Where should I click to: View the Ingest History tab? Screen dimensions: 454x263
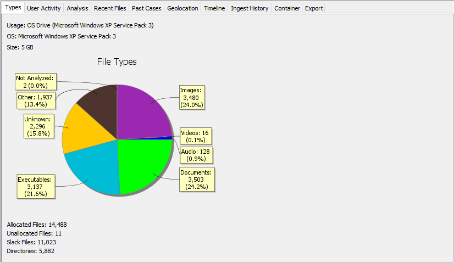pyautogui.click(x=250, y=8)
